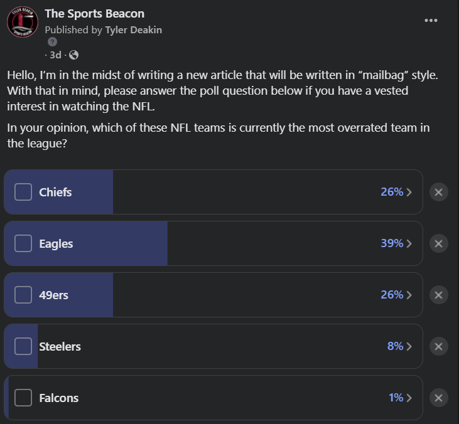Expand Eagles 39% voter details
Image resolution: width=459 pixels, height=424 pixels.
[x=396, y=243]
